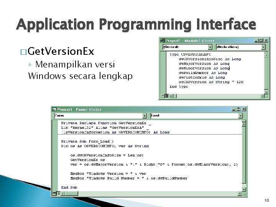Click Form1 horizontal scrollbar thumb
The image size is (276, 207).
pos(71,194)
